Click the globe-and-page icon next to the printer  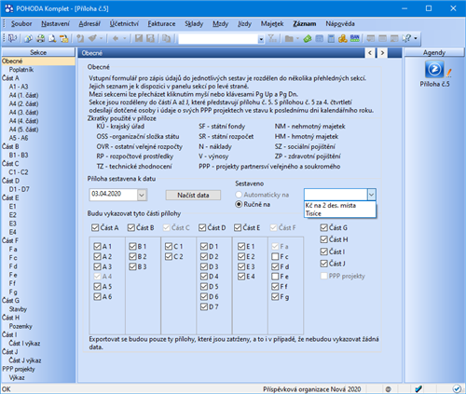point(29,38)
